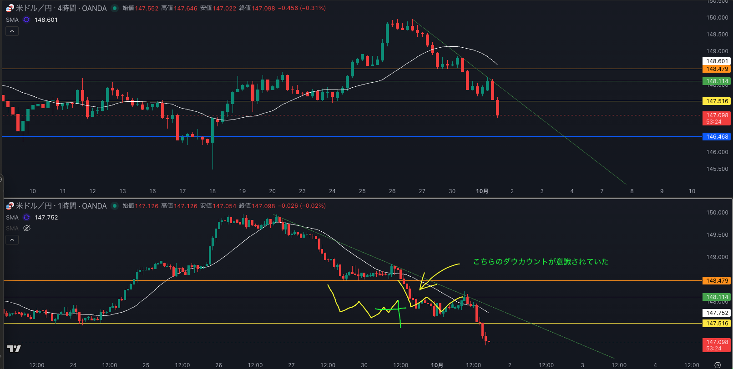Select the green 148.114 price label in upper chart

(x=717, y=81)
